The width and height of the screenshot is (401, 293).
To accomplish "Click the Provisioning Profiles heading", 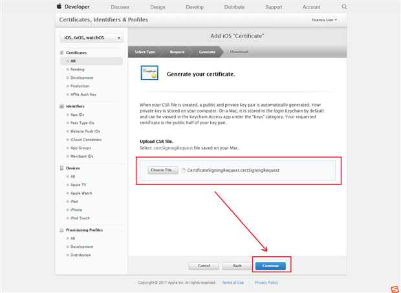I will click(84, 230).
